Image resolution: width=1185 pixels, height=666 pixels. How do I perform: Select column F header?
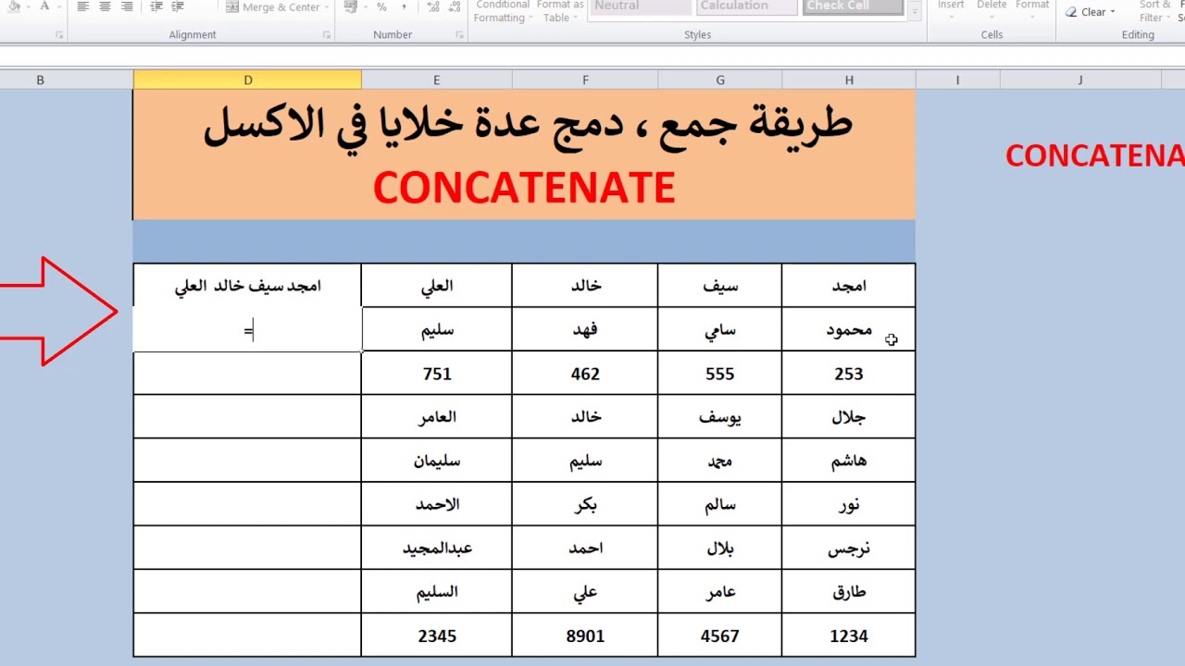585,80
